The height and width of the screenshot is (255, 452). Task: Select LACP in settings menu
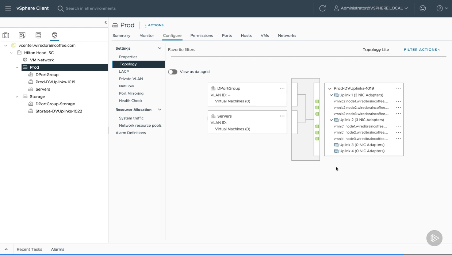point(124,72)
